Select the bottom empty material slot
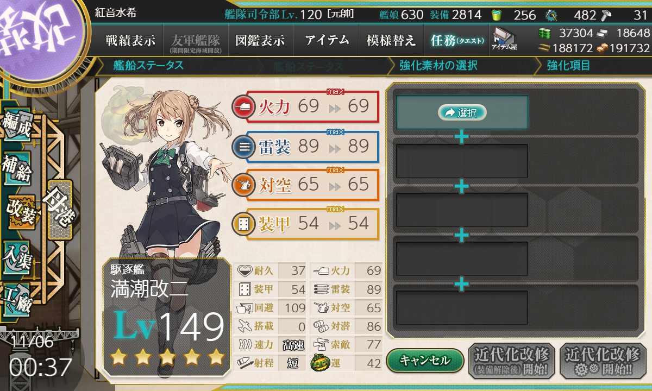The width and height of the screenshot is (652, 391). 462,307
